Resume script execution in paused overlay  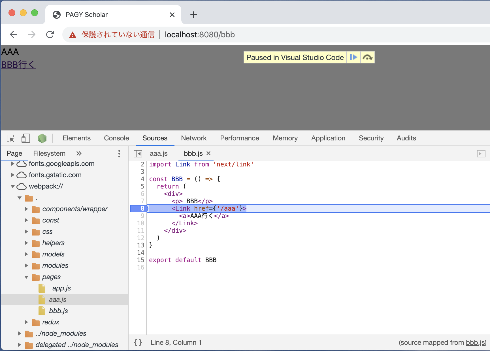click(353, 57)
